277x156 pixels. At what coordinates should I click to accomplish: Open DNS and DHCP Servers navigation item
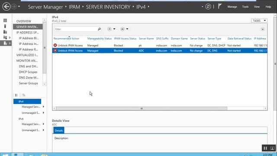coord(29,66)
